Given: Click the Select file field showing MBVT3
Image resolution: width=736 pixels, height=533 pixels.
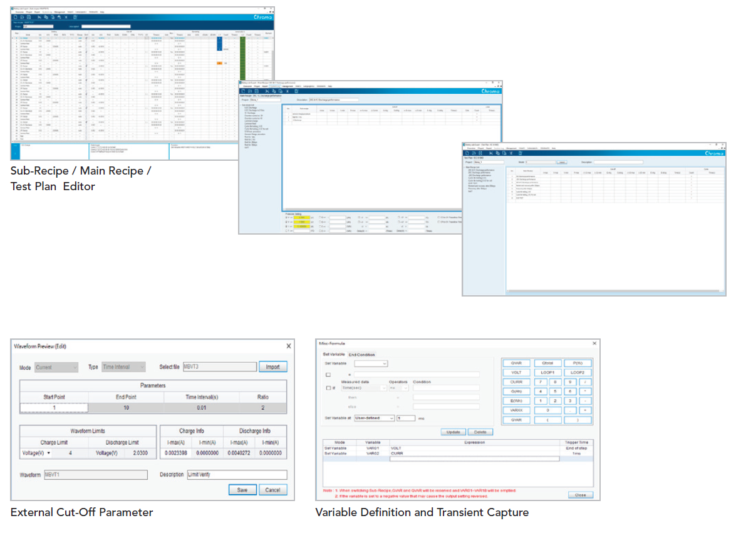Looking at the screenshot, I should coord(220,367).
